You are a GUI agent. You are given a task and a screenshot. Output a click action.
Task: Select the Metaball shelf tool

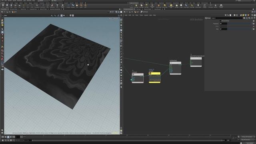pos(73,6)
